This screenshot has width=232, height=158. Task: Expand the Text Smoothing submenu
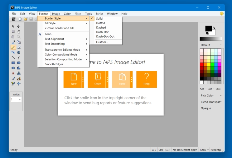63,44
